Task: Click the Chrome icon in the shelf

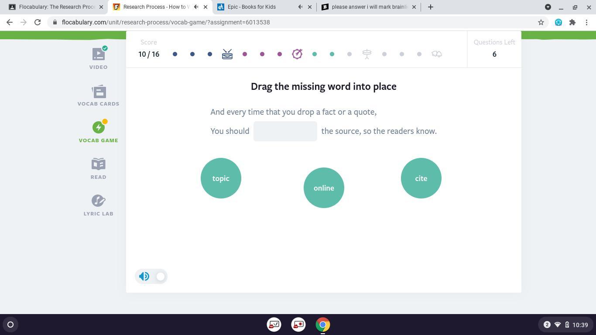Action: click(x=323, y=325)
